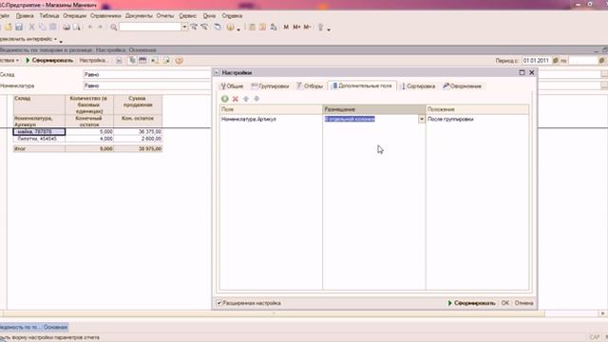Open the Справочники menu
The height and width of the screenshot is (342, 608).
[x=105, y=16]
